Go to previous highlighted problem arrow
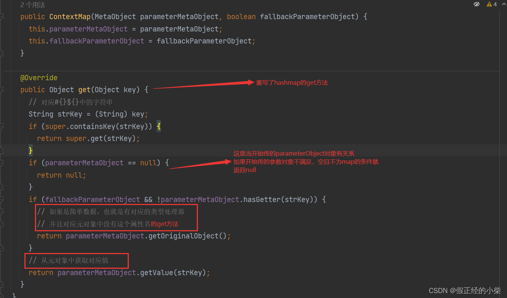The width and height of the screenshot is (507, 298). coord(503,4)
